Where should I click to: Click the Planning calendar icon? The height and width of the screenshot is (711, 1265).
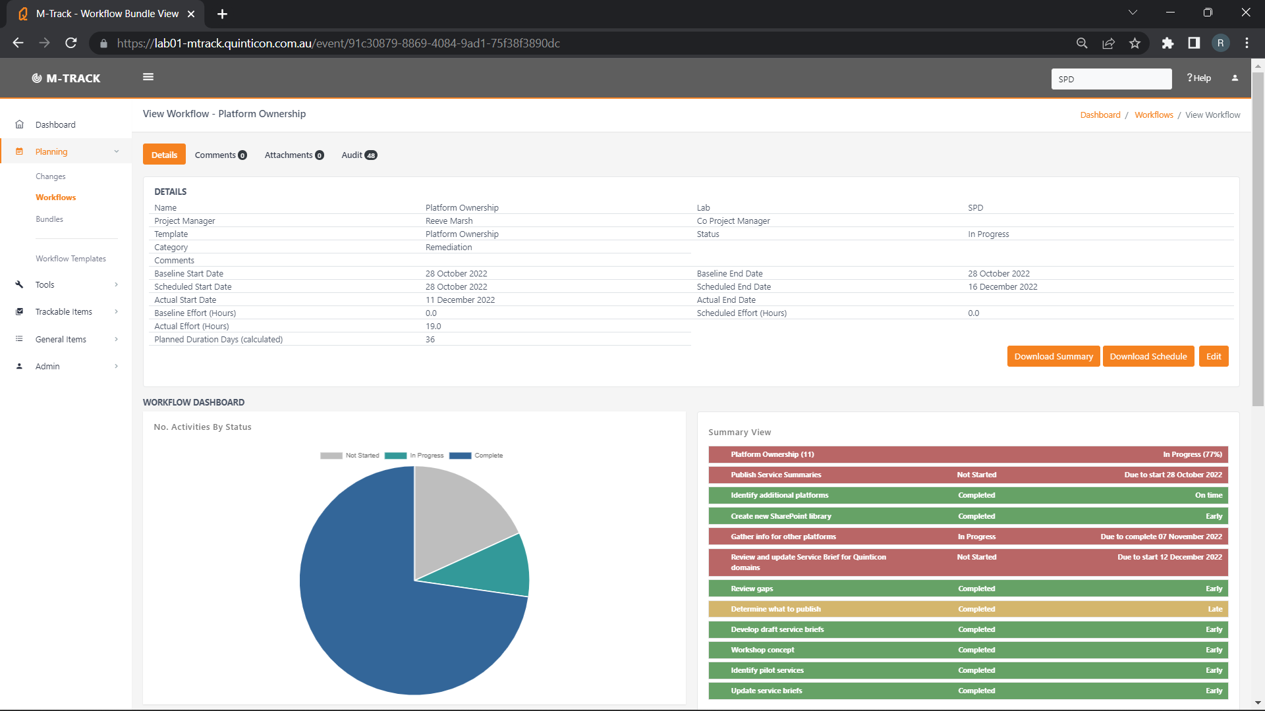coord(20,151)
